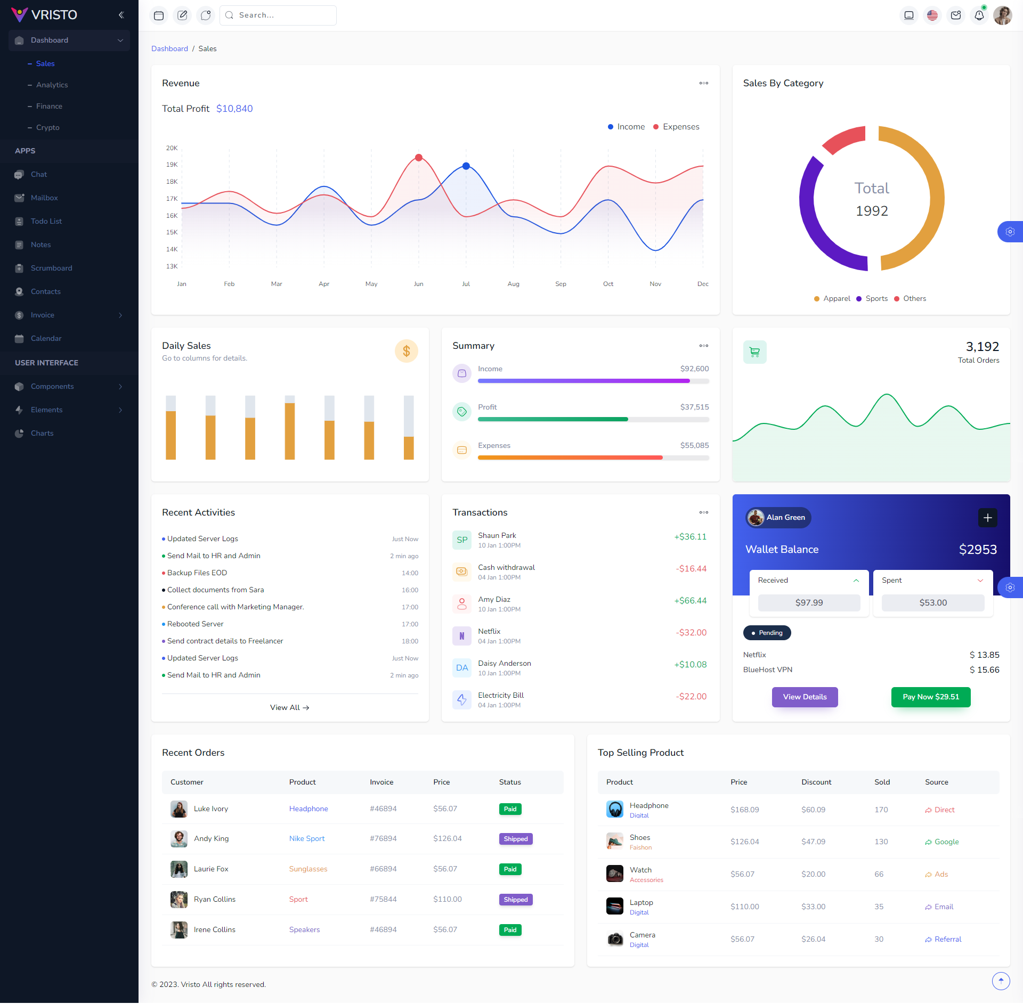This screenshot has width=1023, height=1004.
Task: Select Analytics under Dashboard in the sidebar
Action: click(x=52, y=85)
